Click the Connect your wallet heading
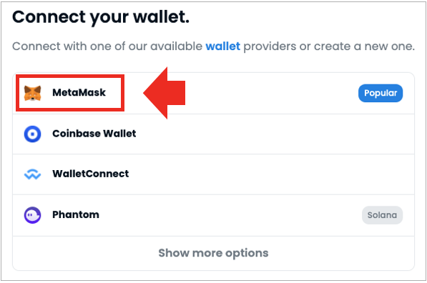427x283 pixels. point(101,17)
